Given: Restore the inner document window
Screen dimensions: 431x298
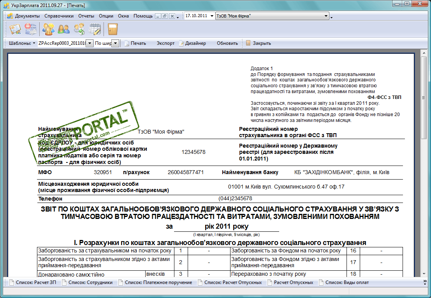Looking at the screenshot, I should point(165,16).
